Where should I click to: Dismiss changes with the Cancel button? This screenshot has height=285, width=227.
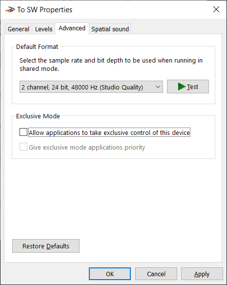(x=156, y=274)
